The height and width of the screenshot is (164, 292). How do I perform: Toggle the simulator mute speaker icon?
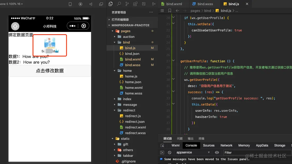[91, 4]
